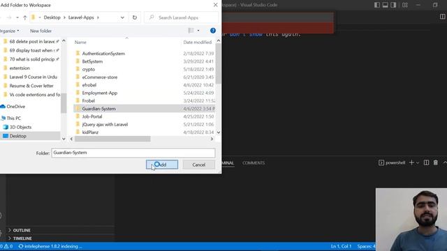Screen dimensions: 447x251
Task: Go up one folder level arrow
Action: click(x=25, y=17)
